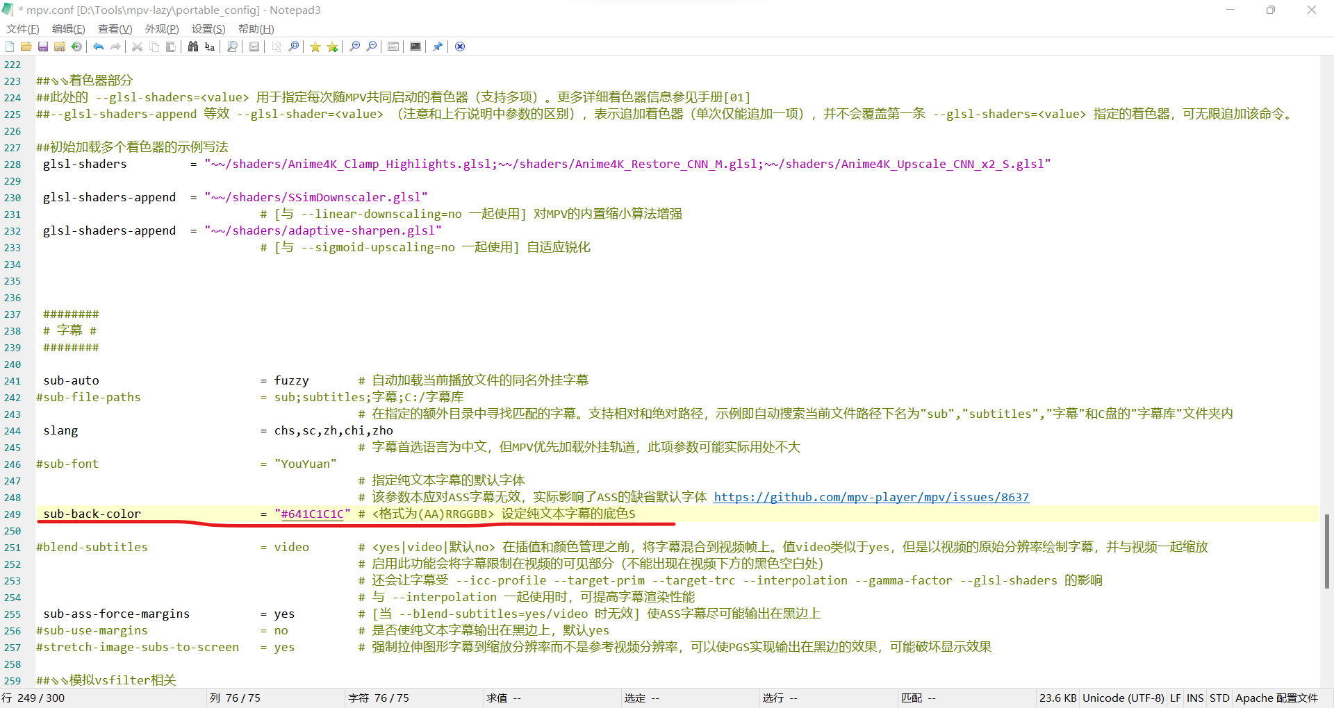This screenshot has width=1334, height=708.
Task: Open the 查看(V) menu
Action: (x=115, y=28)
